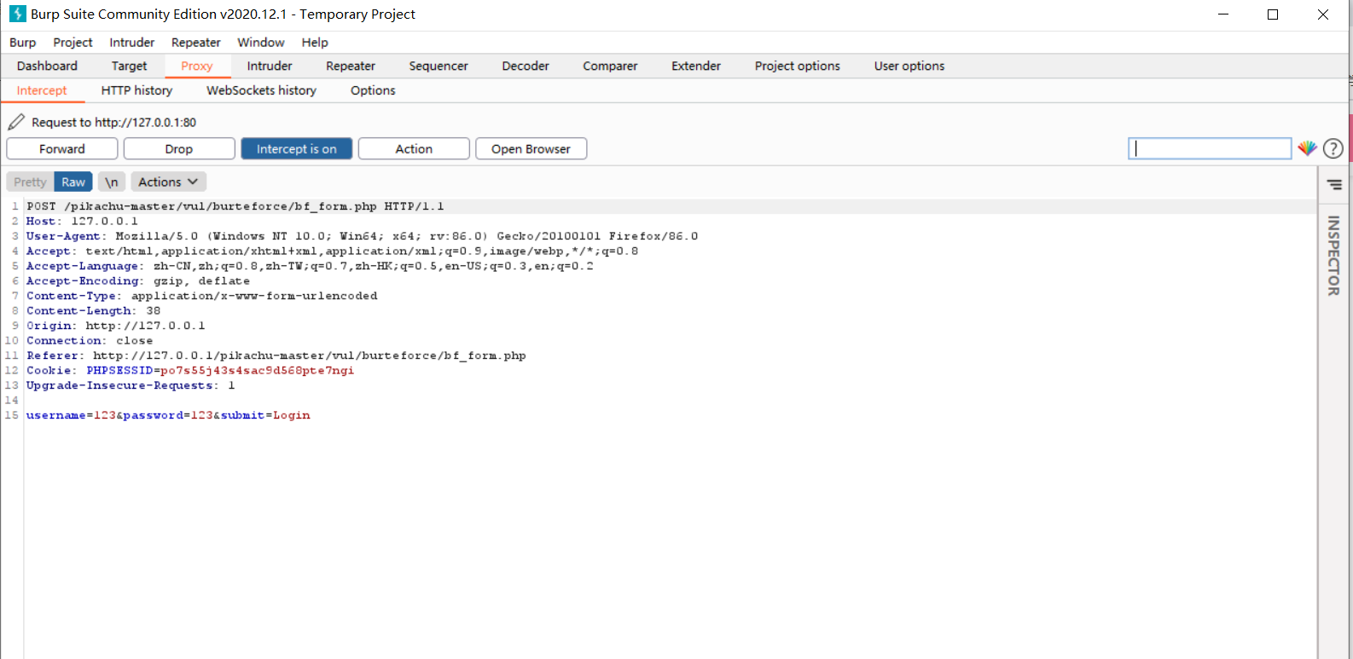Image resolution: width=1353 pixels, height=659 pixels.
Task: Switch to Pretty view
Action: click(x=30, y=182)
